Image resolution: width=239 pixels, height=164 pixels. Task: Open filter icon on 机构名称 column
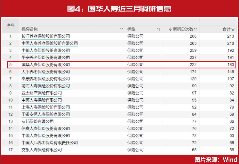point(121,29)
